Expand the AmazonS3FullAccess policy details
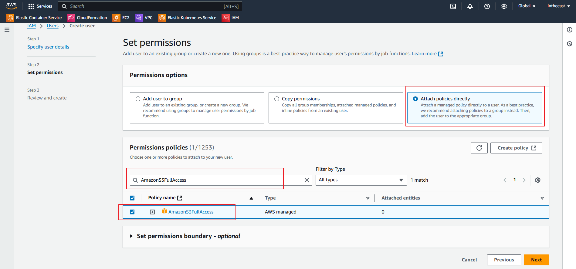Image resolution: width=576 pixels, height=269 pixels. point(152,212)
